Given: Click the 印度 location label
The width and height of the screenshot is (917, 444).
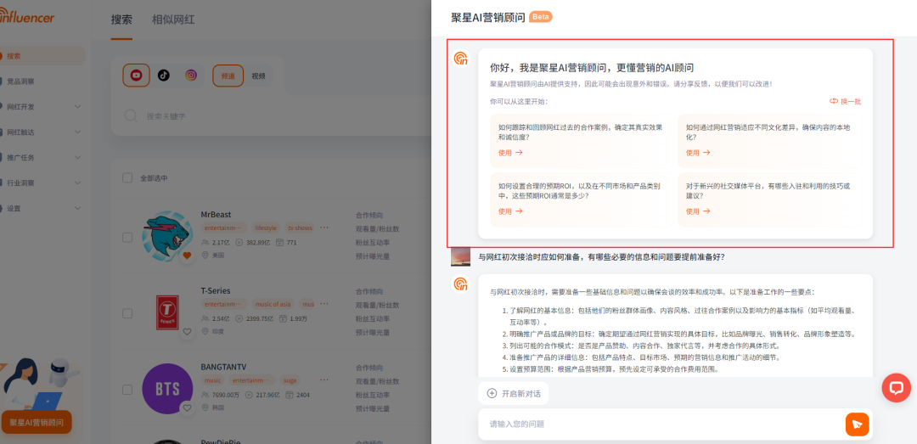Looking at the screenshot, I should (x=218, y=332).
